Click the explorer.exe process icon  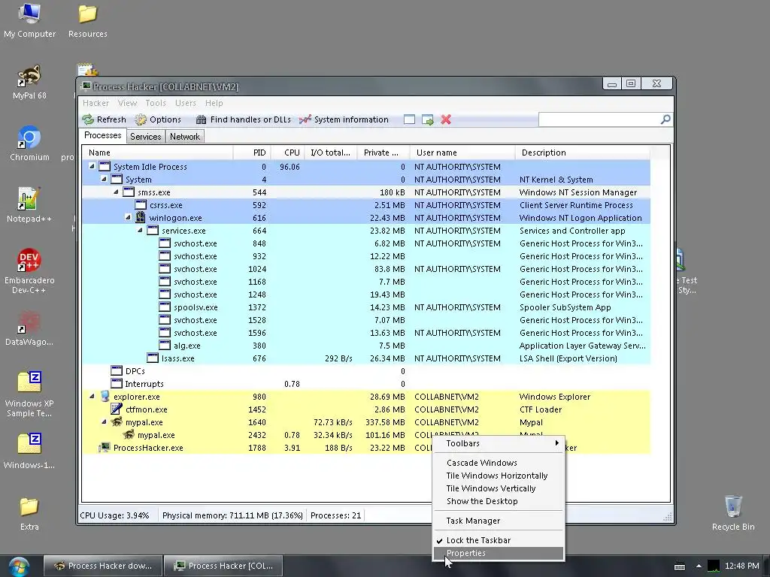[x=105, y=396]
